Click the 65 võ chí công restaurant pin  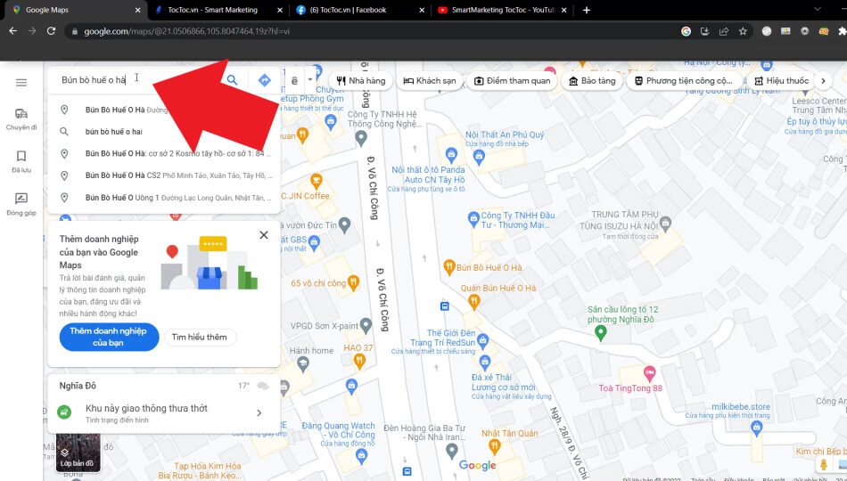[x=353, y=281]
